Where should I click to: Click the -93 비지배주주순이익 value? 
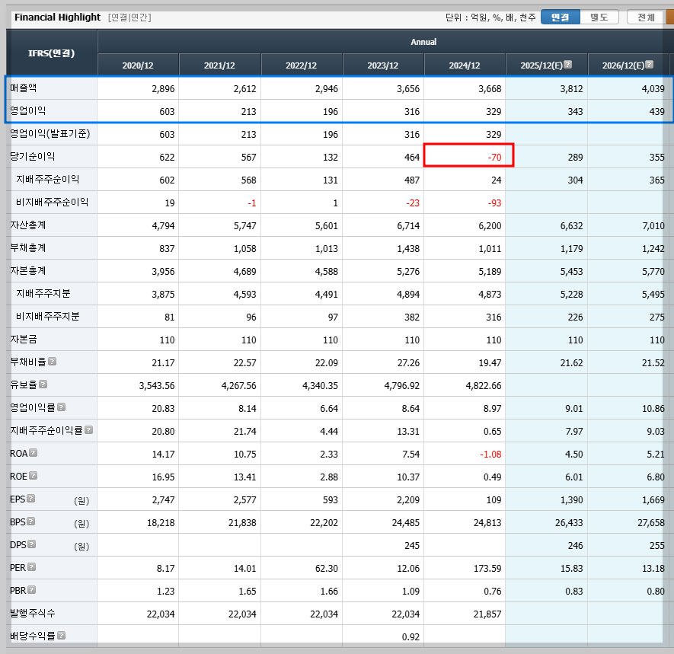[494, 203]
